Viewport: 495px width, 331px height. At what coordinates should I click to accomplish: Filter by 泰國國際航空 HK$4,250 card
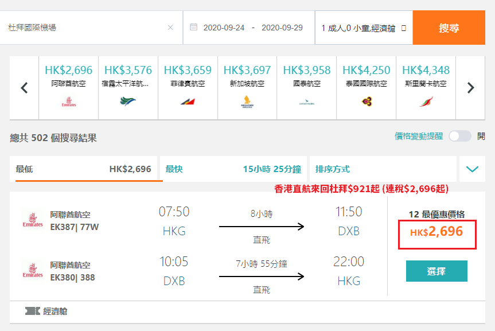point(366,88)
